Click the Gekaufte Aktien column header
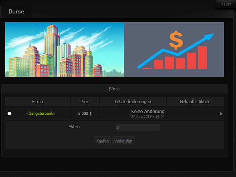Image resolution: width=236 pixels, height=177 pixels. (195, 102)
